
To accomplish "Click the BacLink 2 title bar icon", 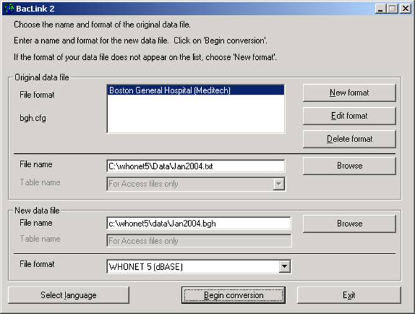I will coord(9,9).
